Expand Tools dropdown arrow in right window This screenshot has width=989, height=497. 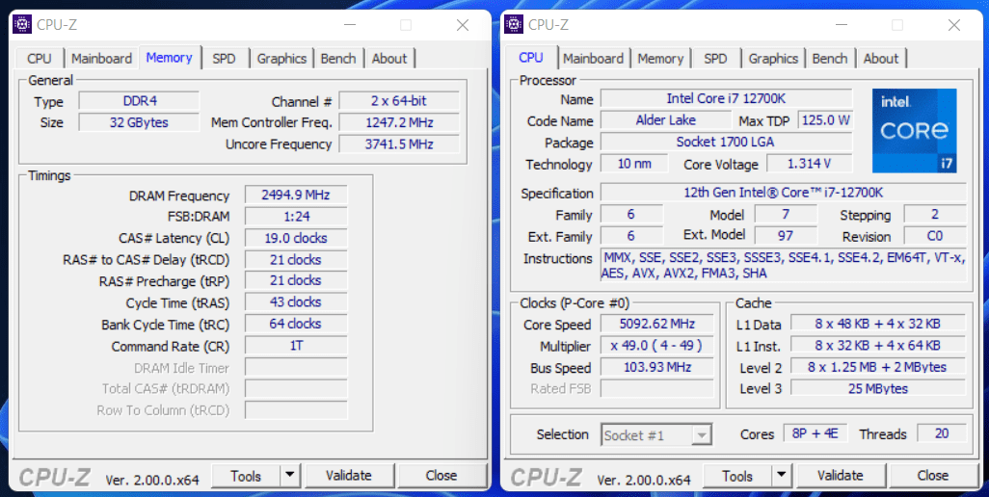click(782, 476)
